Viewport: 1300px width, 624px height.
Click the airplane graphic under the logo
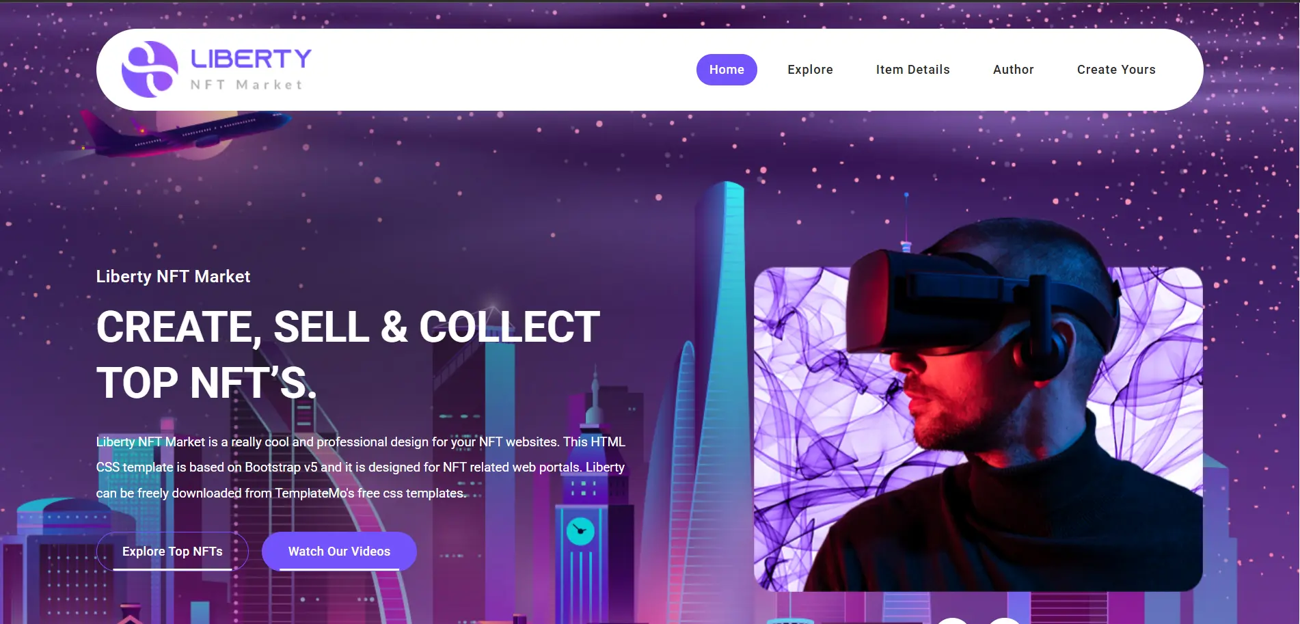click(181, 134)
